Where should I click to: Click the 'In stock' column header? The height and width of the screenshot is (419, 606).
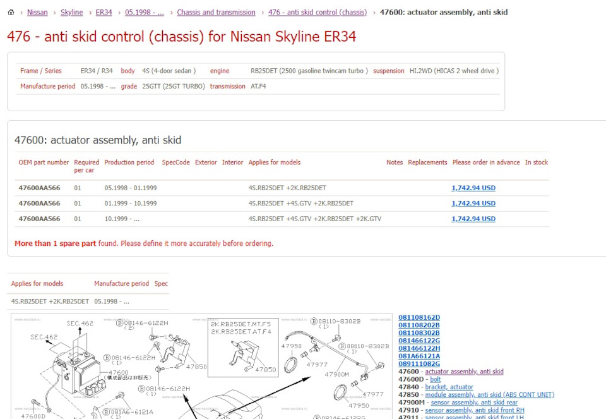537,162
